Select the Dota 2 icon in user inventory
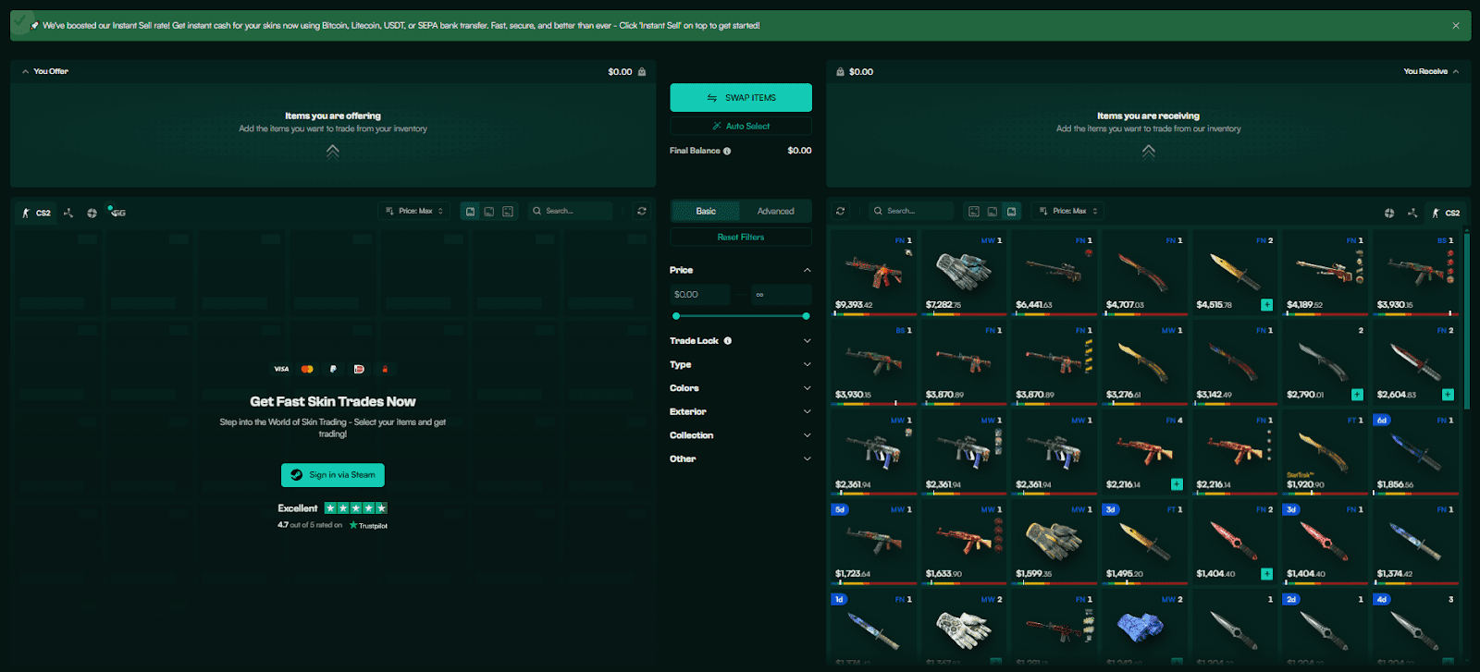 68,213
